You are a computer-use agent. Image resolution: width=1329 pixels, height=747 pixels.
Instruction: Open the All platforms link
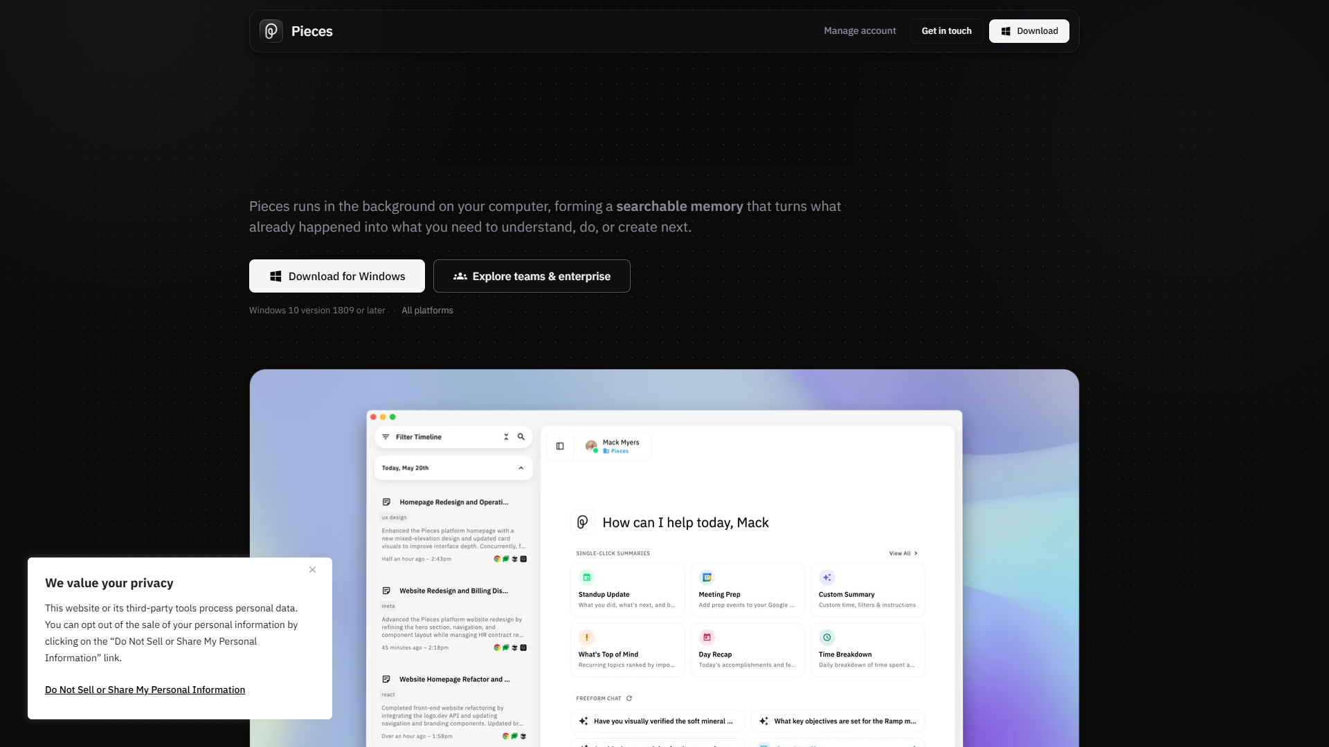pyautogui.click(x=427, y=311)
